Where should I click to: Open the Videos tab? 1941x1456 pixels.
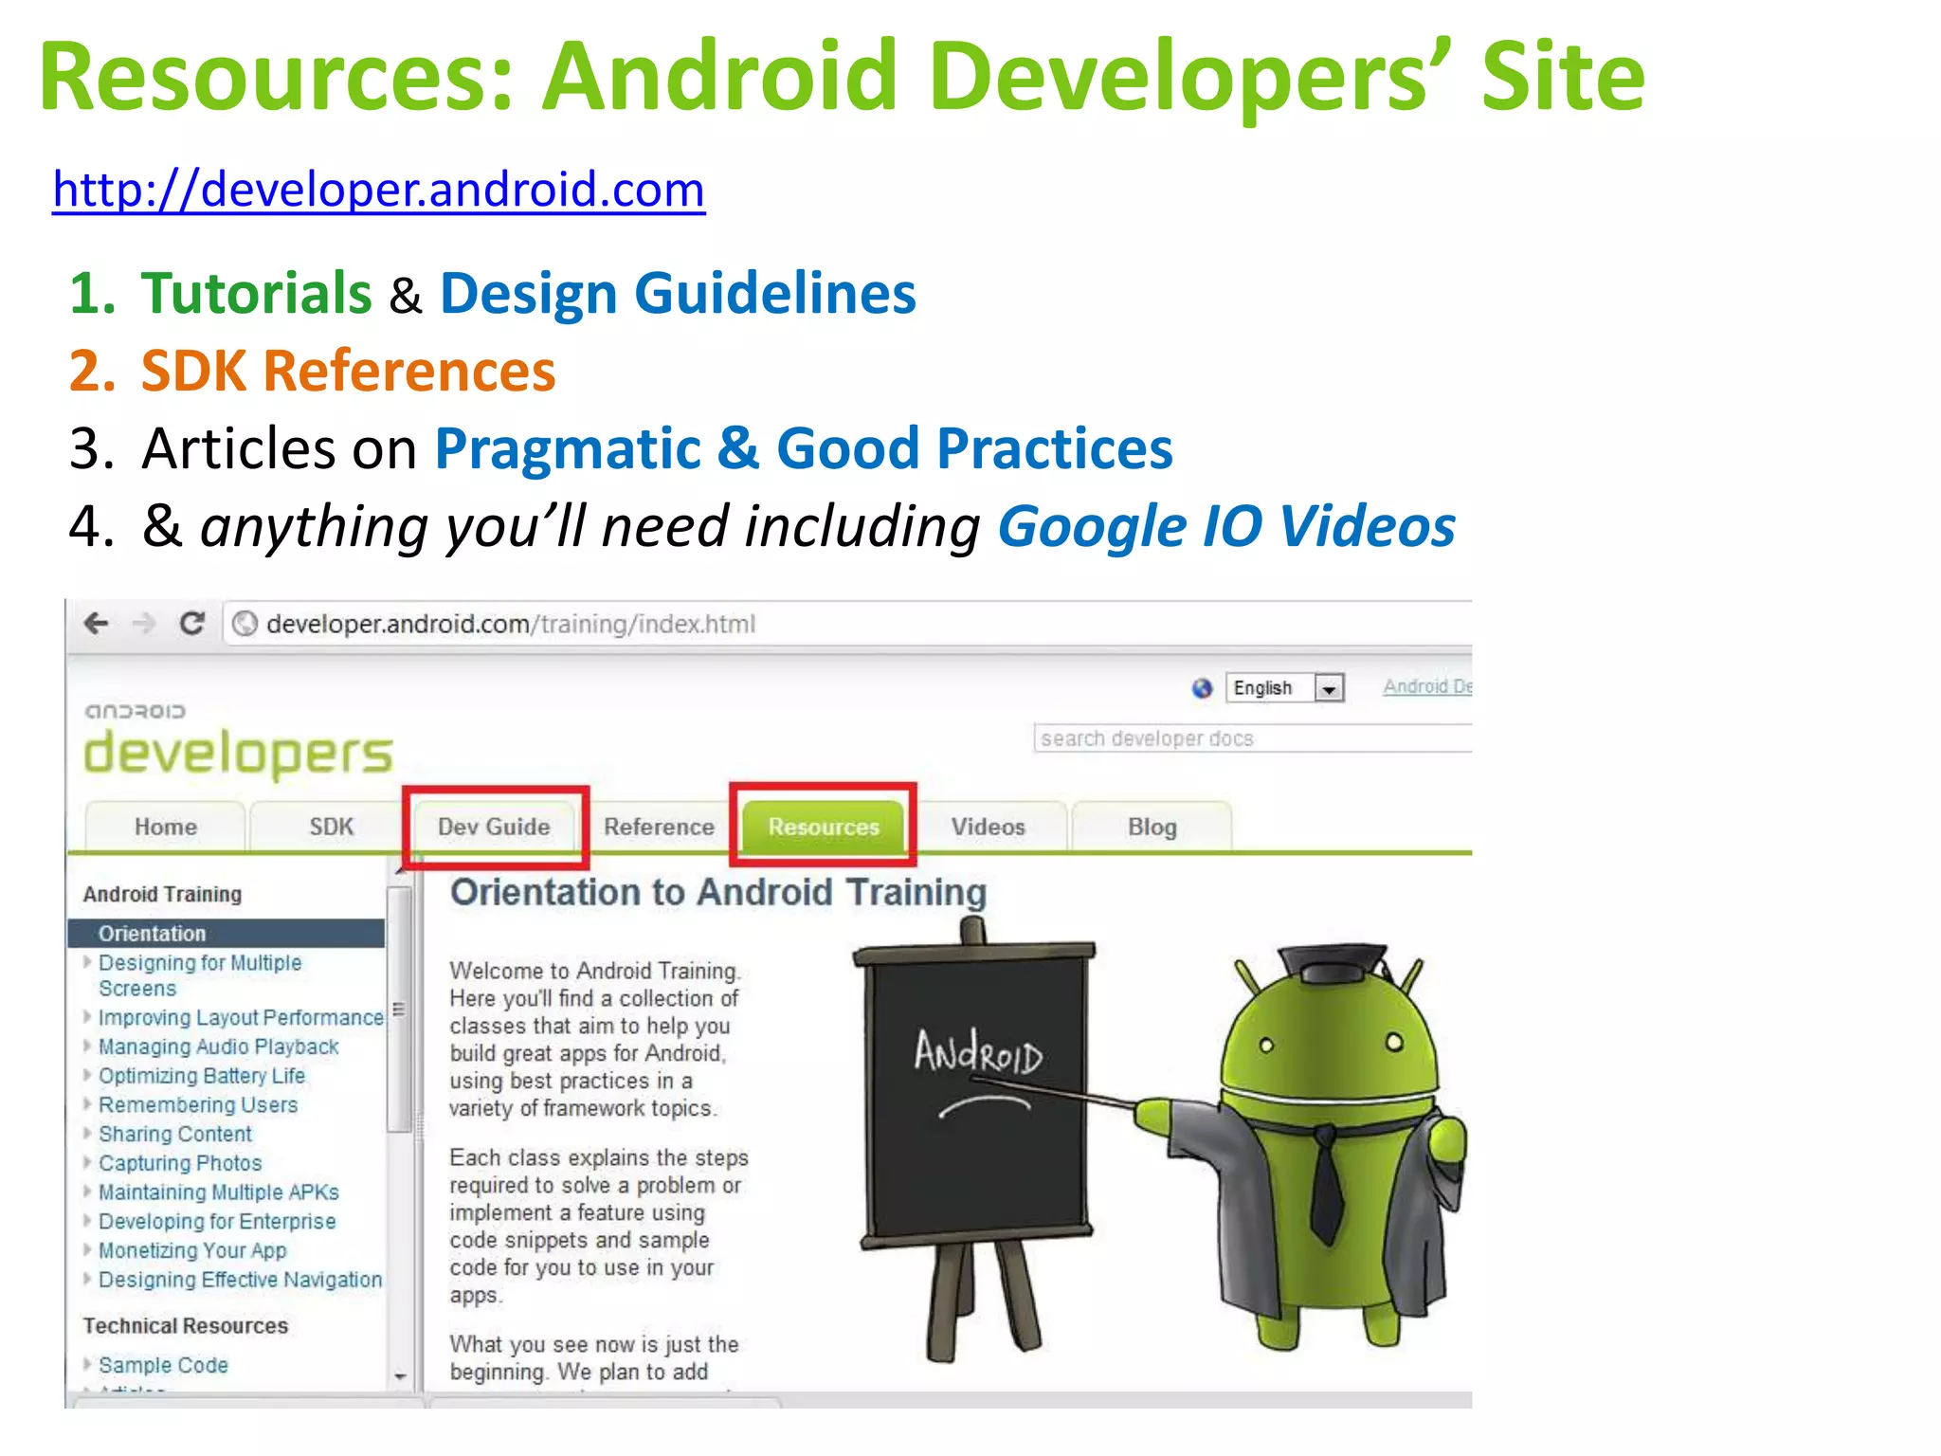(989, 827)
